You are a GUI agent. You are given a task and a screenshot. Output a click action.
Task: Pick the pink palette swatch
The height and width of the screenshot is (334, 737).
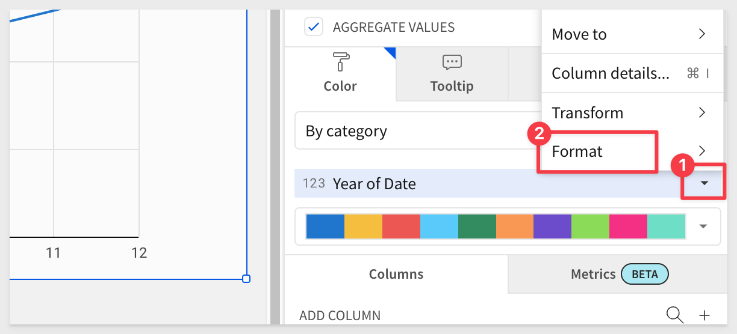[x=628, y=226]
